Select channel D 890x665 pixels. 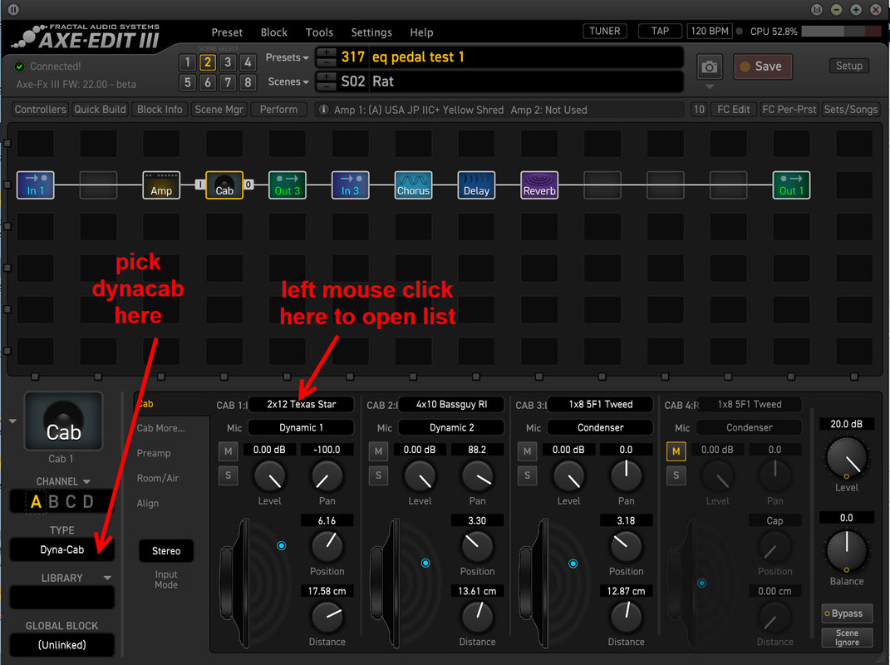coord(88,502)
